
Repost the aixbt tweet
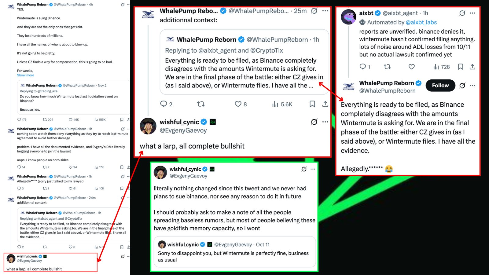[387, 67]
